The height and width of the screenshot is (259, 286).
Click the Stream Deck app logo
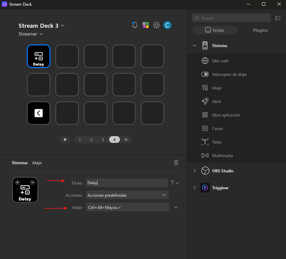coord(4,4)
